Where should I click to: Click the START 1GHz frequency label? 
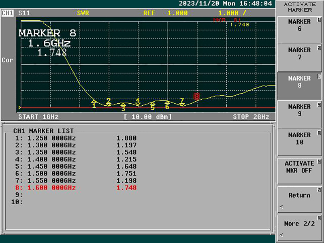tap(38, 117)
